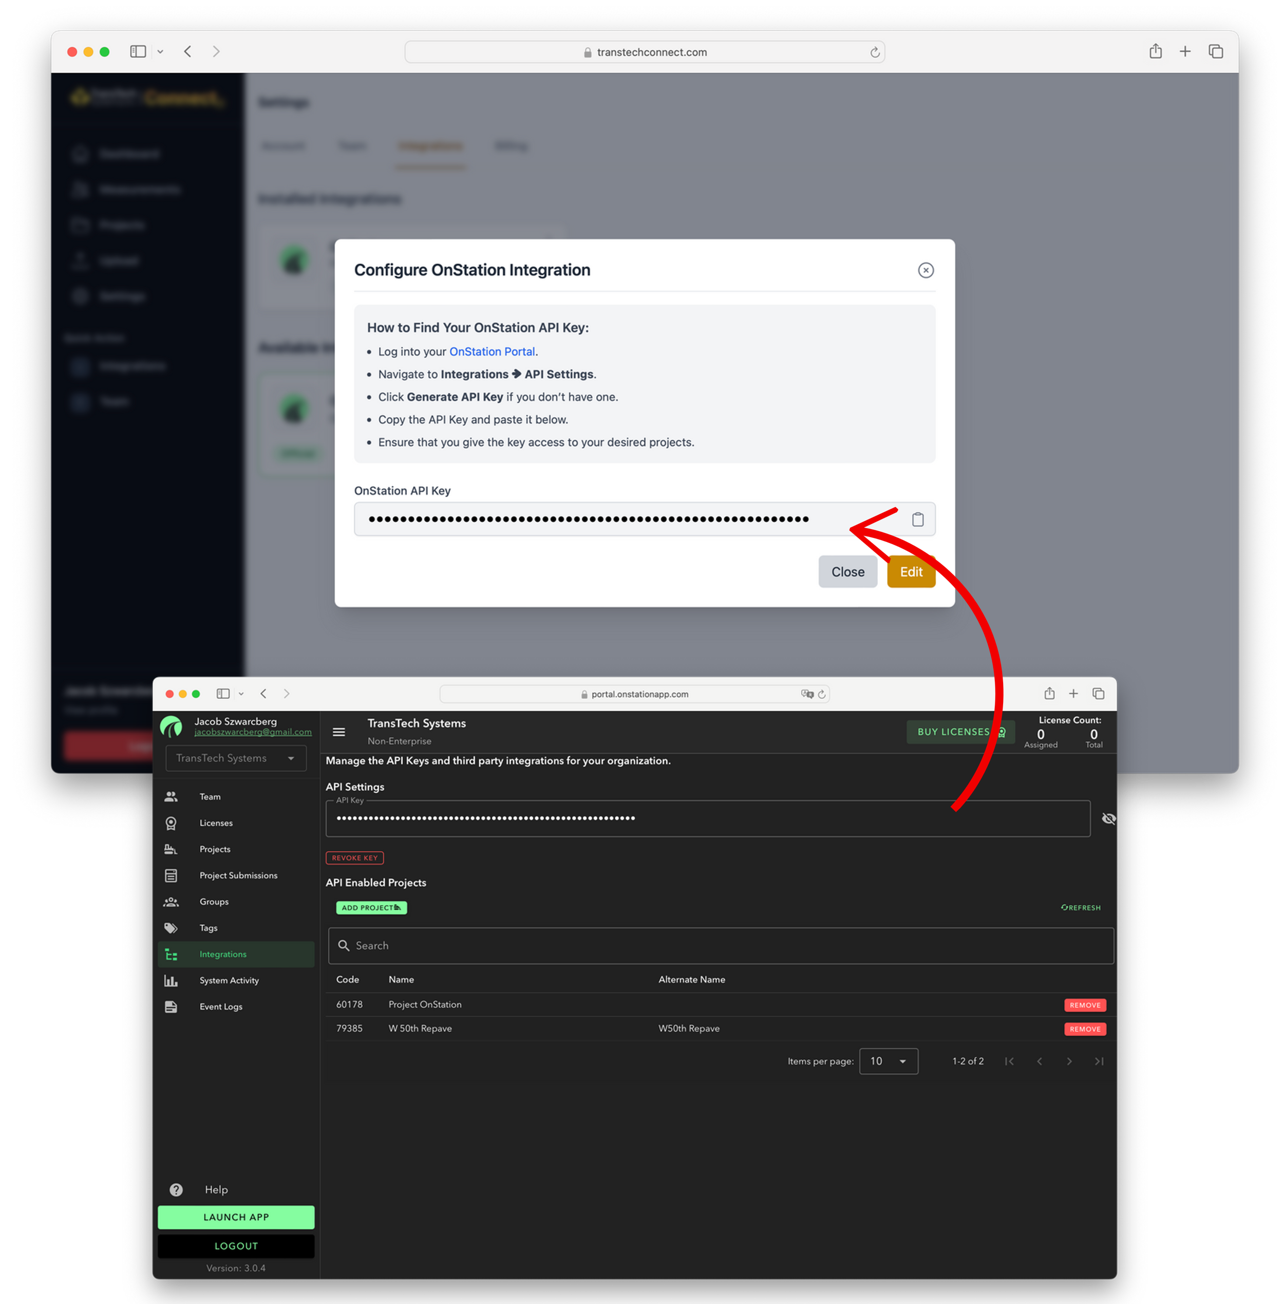1284x1304 pixels.
Task: Open Team in the OnStation sidebar
Action: [235, 796]
